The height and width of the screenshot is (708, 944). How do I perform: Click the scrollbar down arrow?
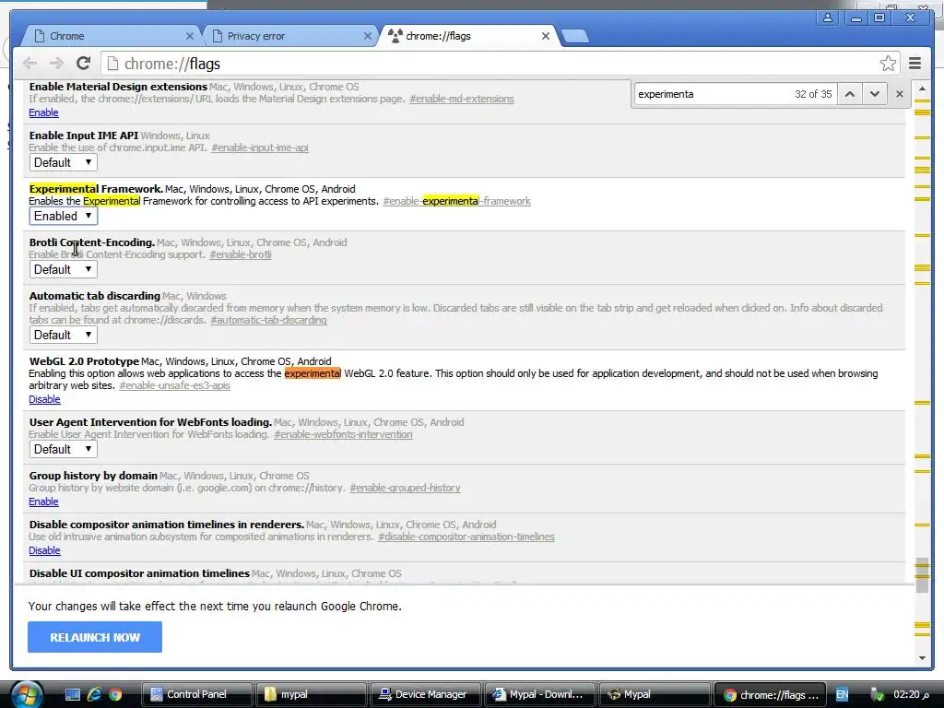click(x=922, y=658)
